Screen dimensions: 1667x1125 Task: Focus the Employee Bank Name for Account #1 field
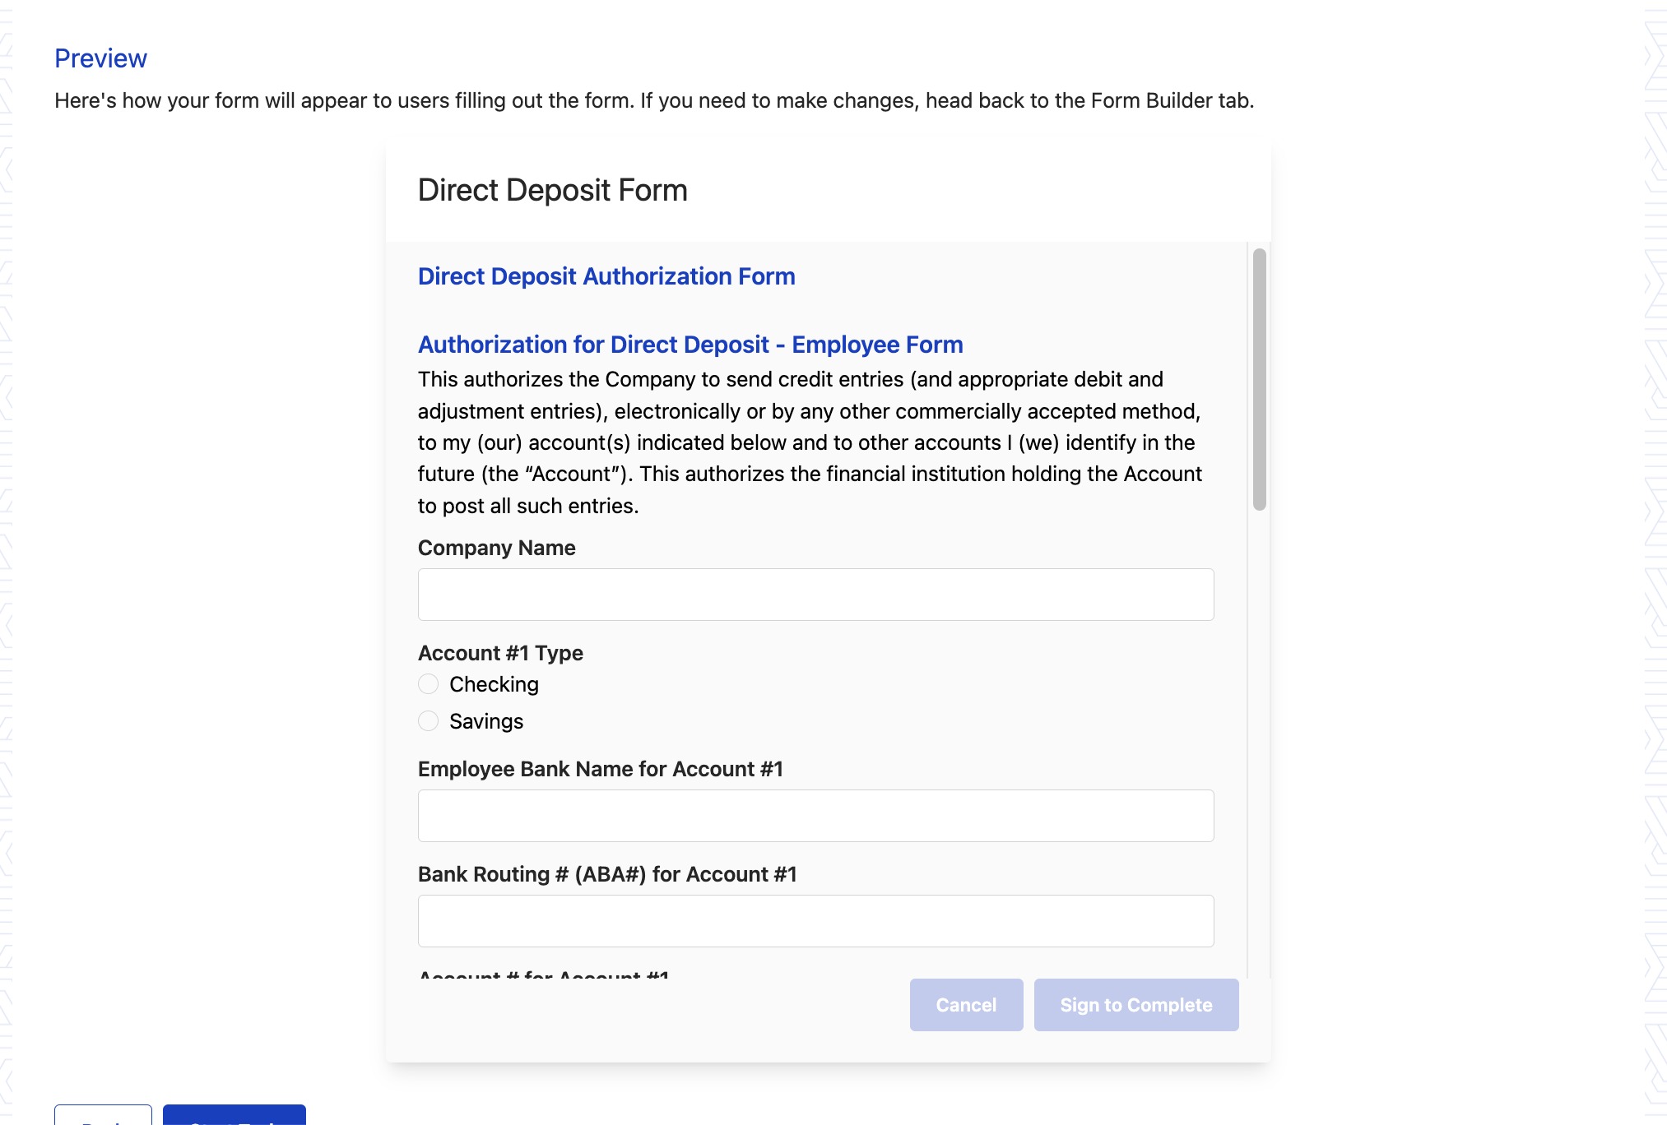[815, 815]
